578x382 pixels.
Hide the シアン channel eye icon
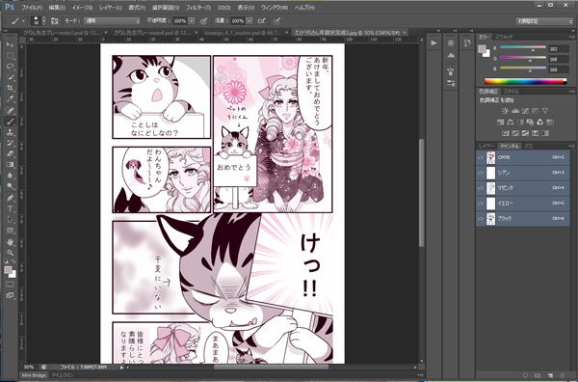[481, 173]
